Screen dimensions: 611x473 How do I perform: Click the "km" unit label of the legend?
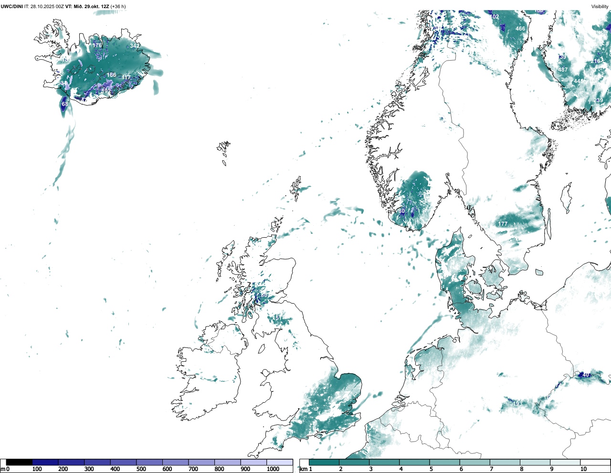[304, 469]
